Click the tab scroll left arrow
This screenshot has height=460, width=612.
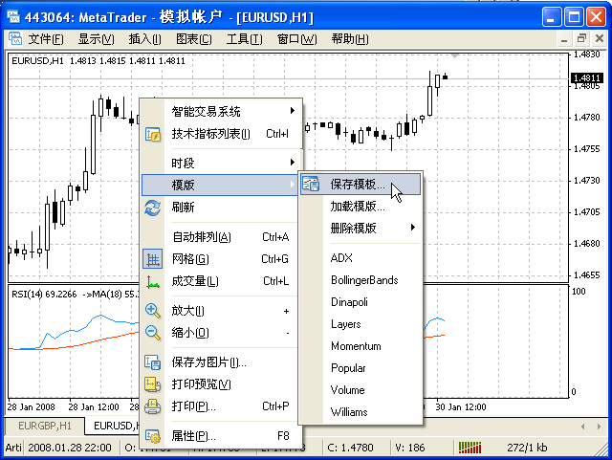[x=582, y=427]
